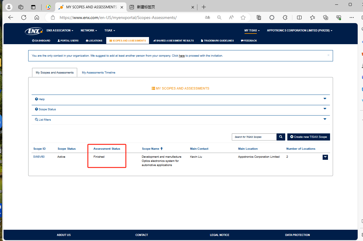Switch to My Assessments Timeline tab
Image resolution: width=363 pixels, height=241 pixels.
pos(99,73)
